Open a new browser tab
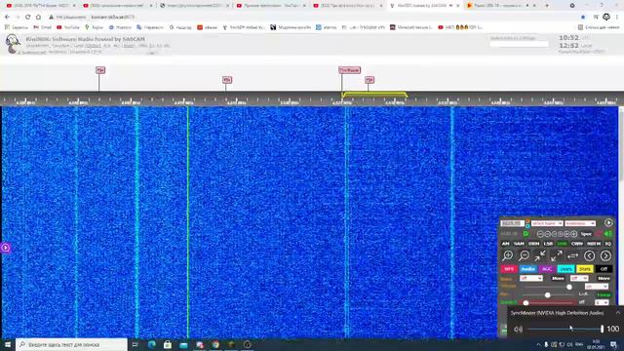Image resolution: width=624 pixels, height=351 pixels. click(x=547, y=6)
